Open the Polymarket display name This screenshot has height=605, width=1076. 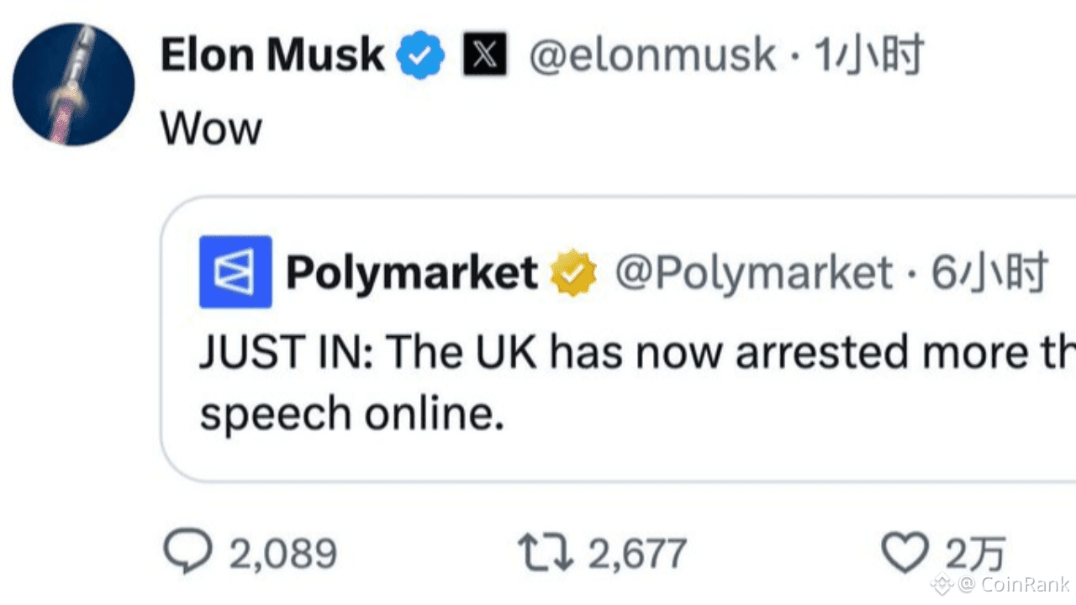(x=412, y=272)
